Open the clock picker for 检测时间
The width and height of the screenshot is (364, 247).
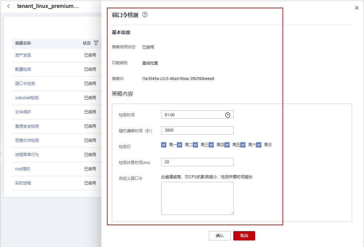[x=228, y=114]
